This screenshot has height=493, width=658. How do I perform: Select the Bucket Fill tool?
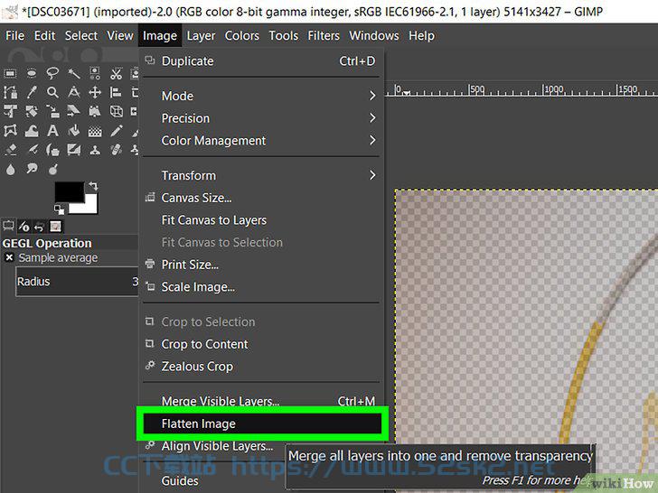click(x=74, y=131)
